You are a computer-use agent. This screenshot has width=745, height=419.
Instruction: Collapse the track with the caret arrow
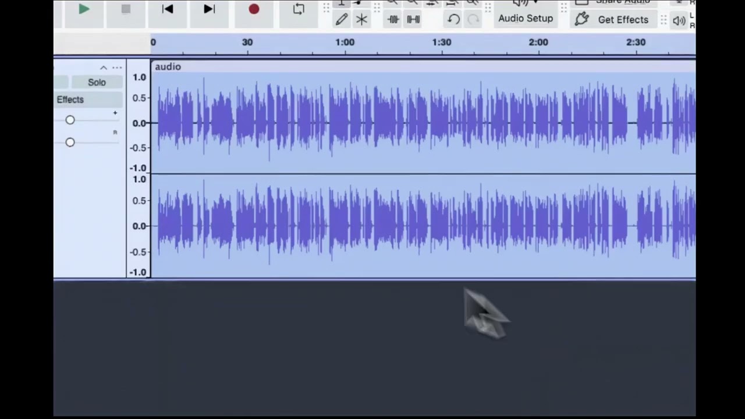(104, 68)
